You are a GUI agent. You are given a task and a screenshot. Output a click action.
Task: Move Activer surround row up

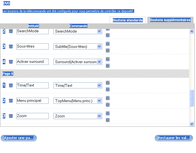pos(108,59)
